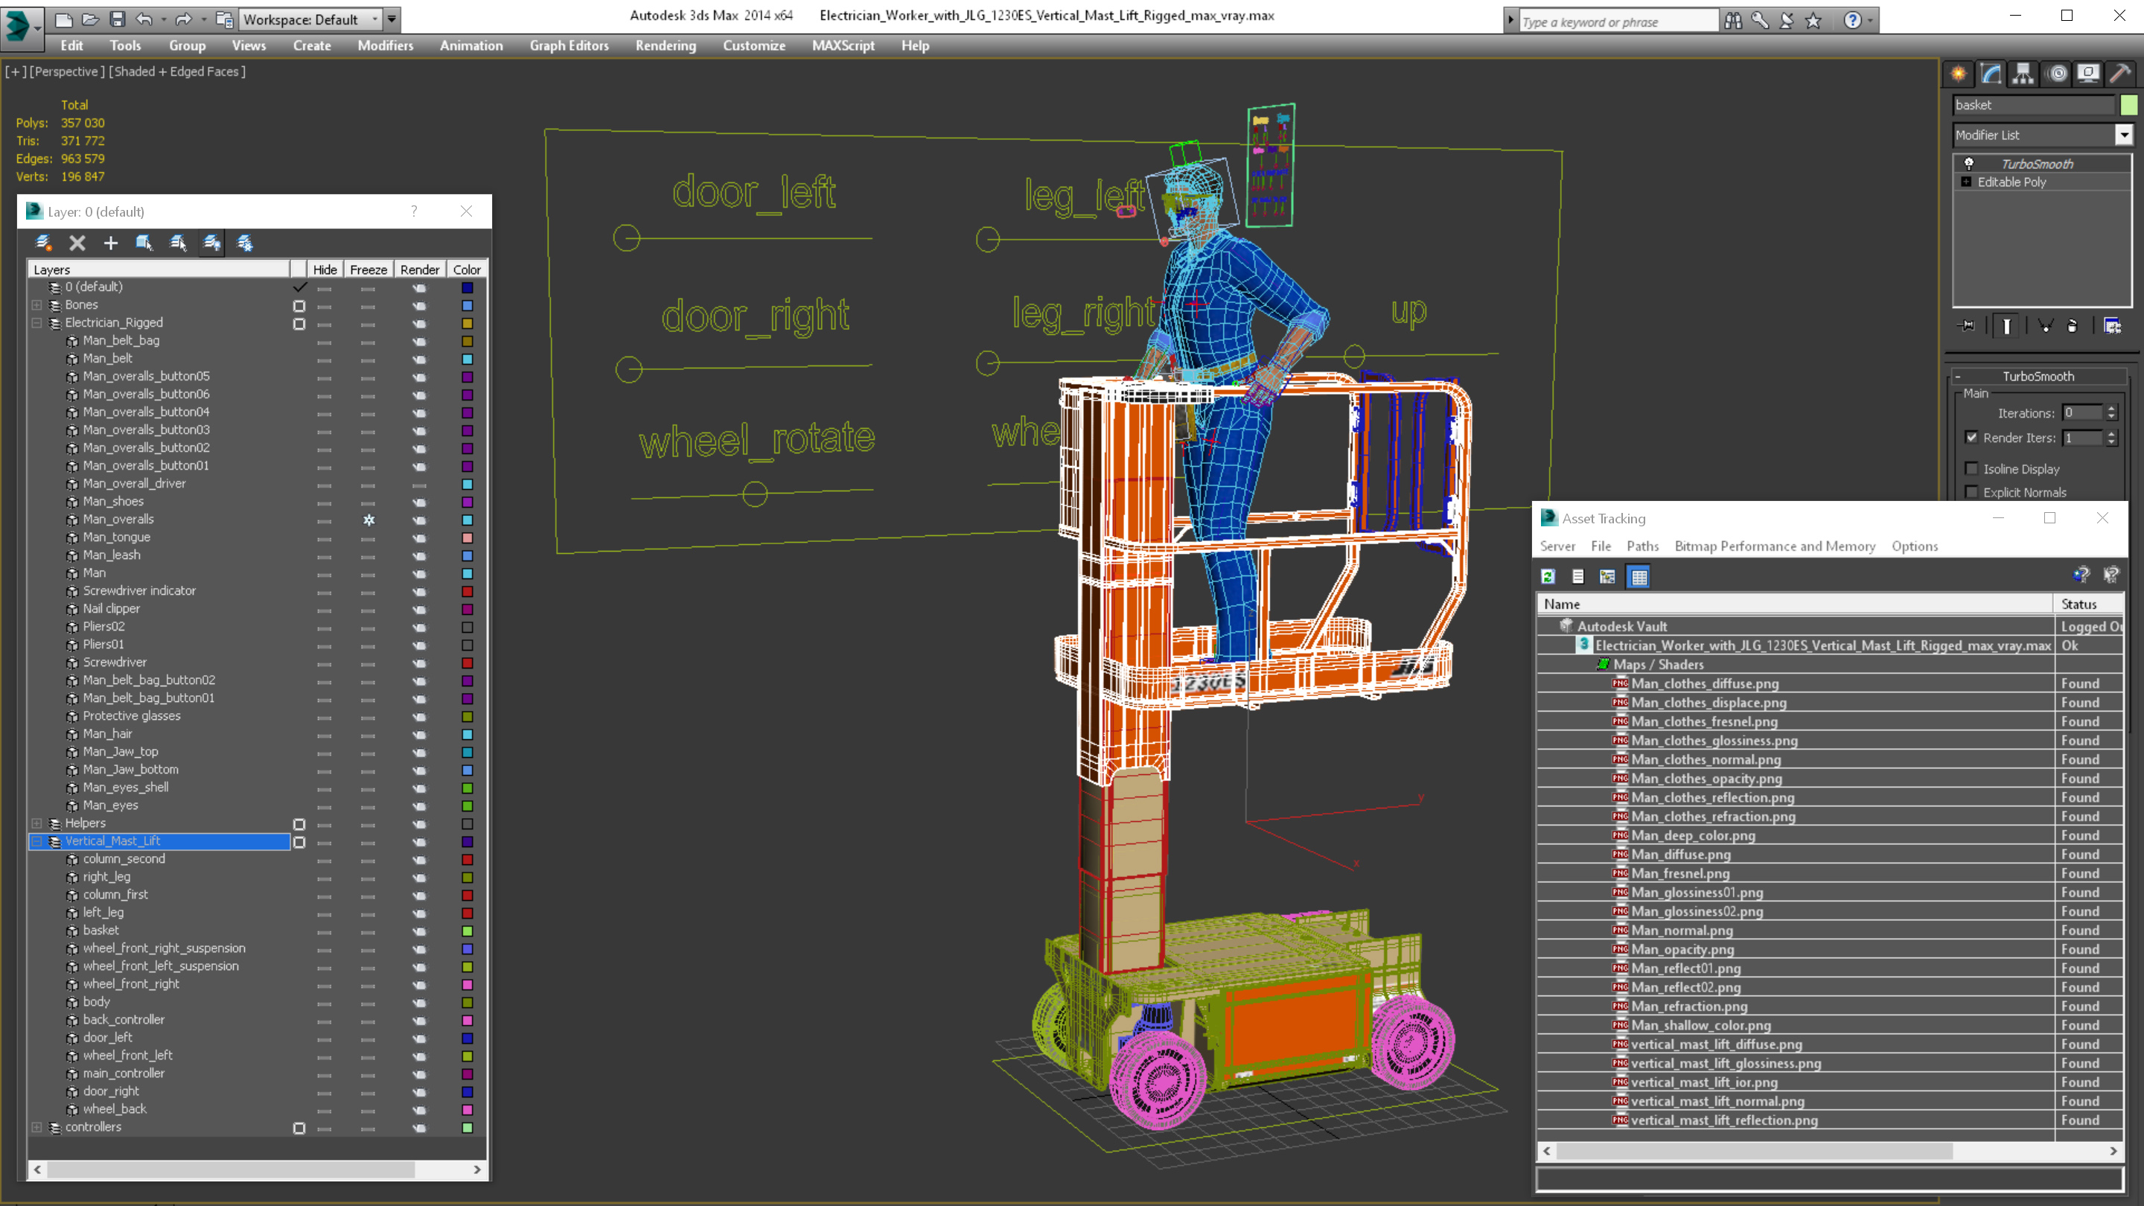Open the Display command panel tab

click(x=2088, y=74)
